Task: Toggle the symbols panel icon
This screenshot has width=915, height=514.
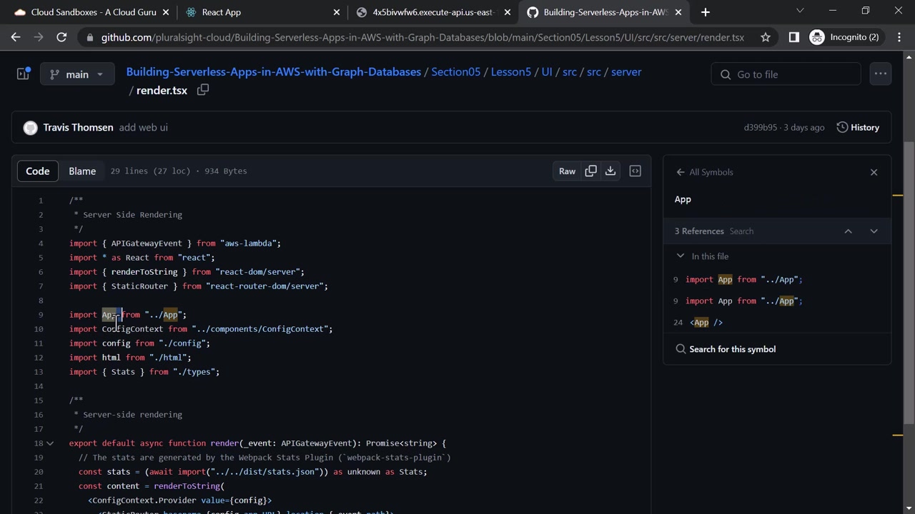Action: click(x=635, y=171)
